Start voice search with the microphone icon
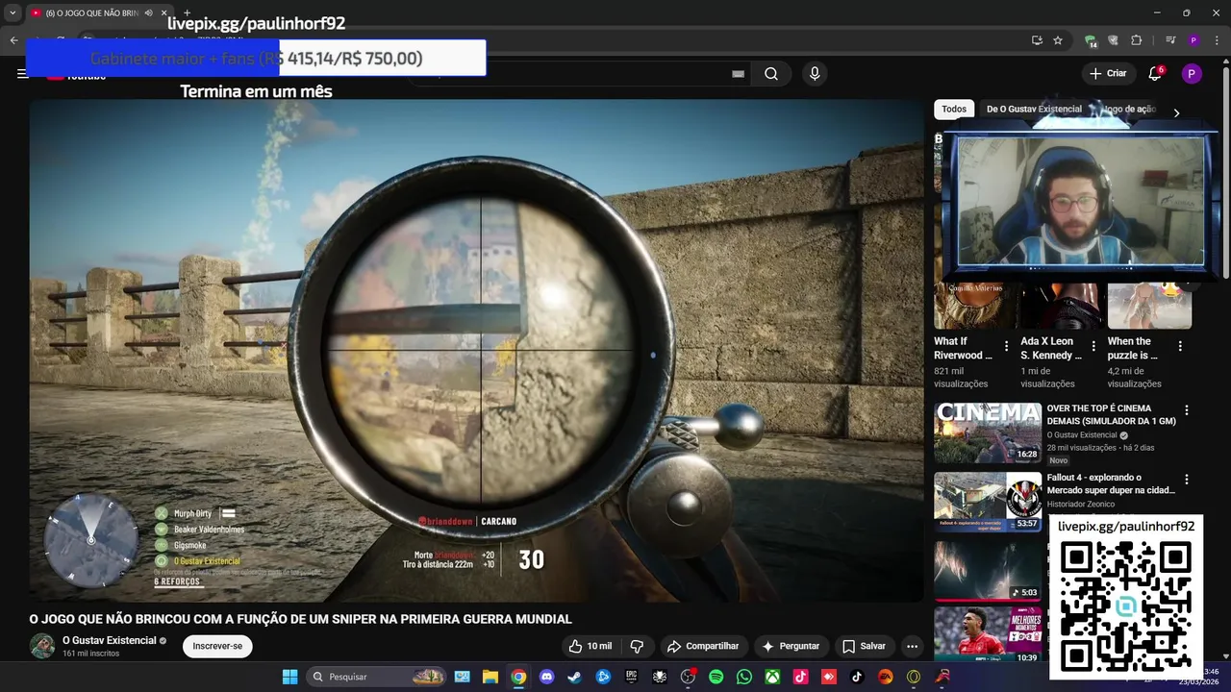1231x692 pixels. coord(815,74)
